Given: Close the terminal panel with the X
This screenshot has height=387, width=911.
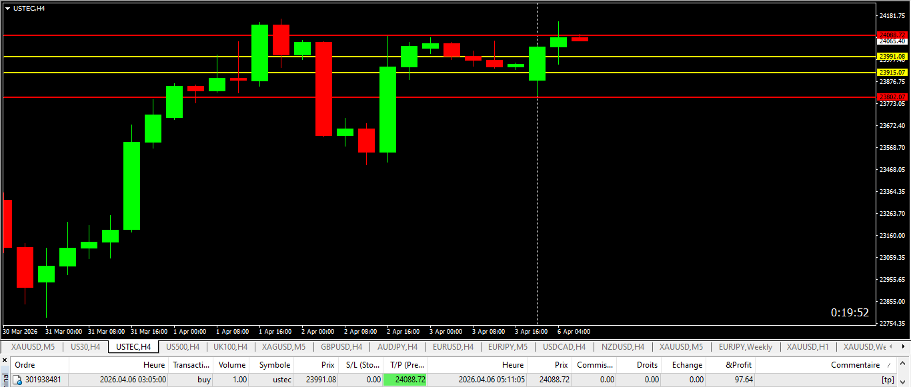Looking at the screenshot, I should coord(5,360).
